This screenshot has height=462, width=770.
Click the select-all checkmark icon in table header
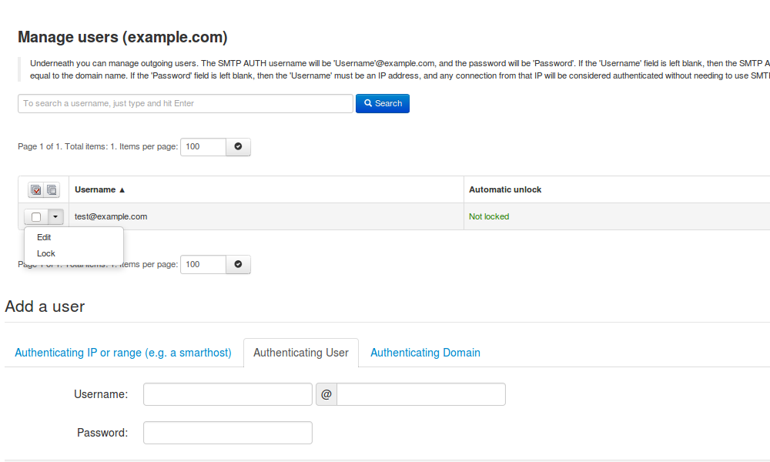(x=35, y=190)
